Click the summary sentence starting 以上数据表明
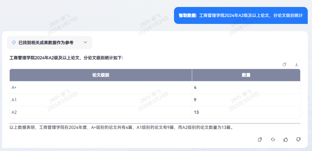Screen dimensions: 312x151 121,127
